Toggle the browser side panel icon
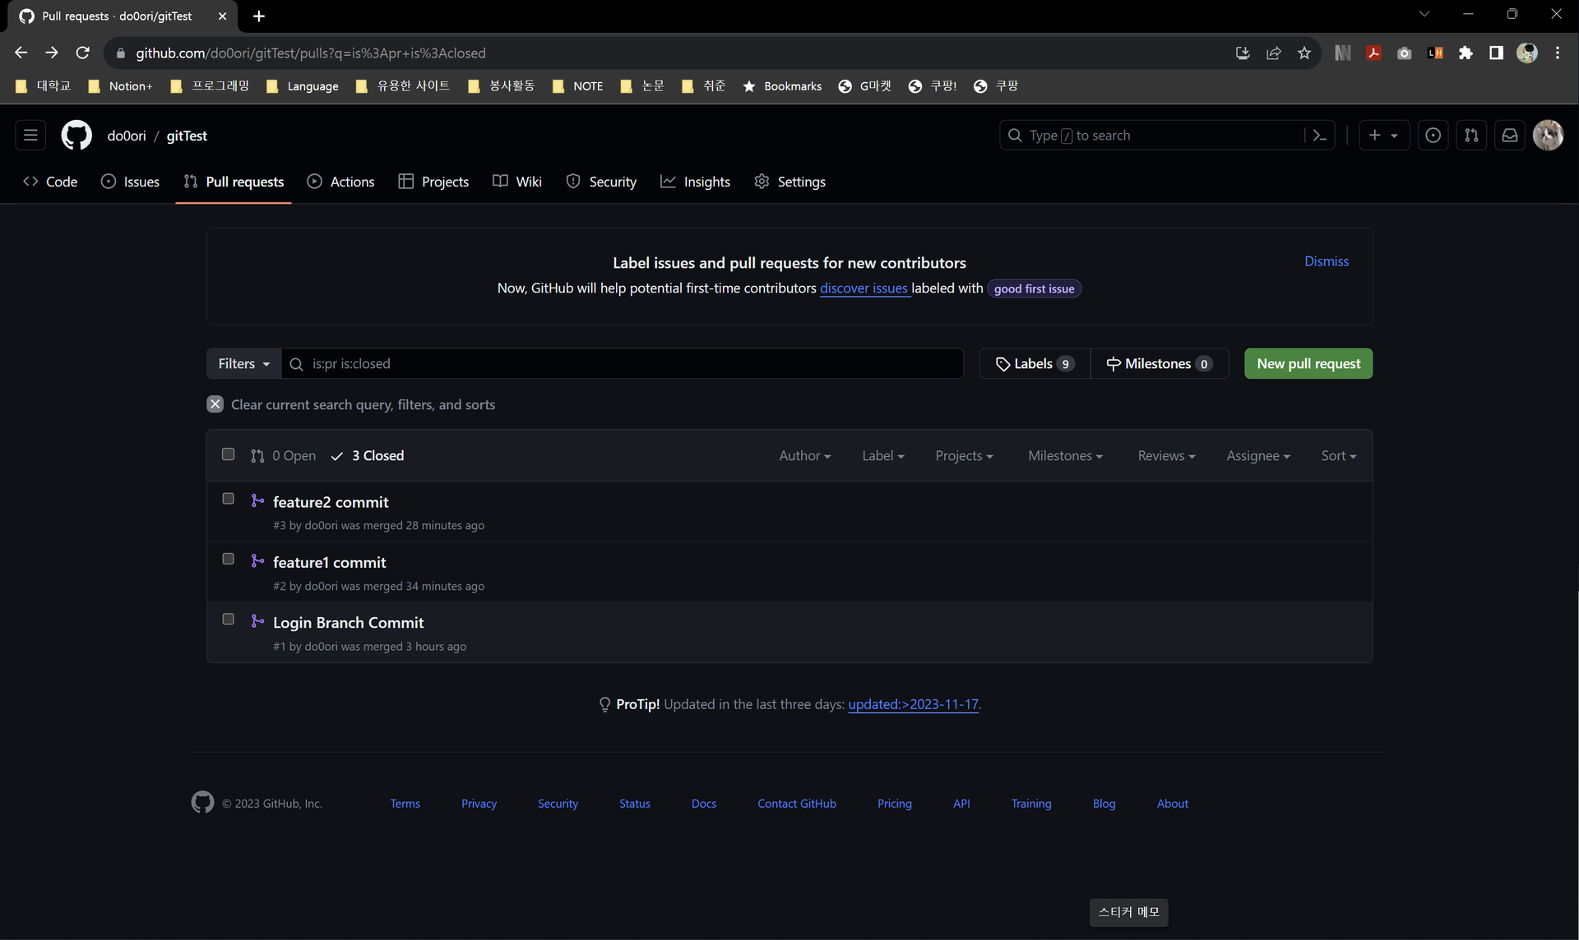 point(1496,53)
